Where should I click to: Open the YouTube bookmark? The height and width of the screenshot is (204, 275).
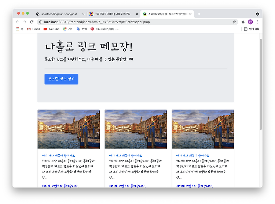click(51, 29)
